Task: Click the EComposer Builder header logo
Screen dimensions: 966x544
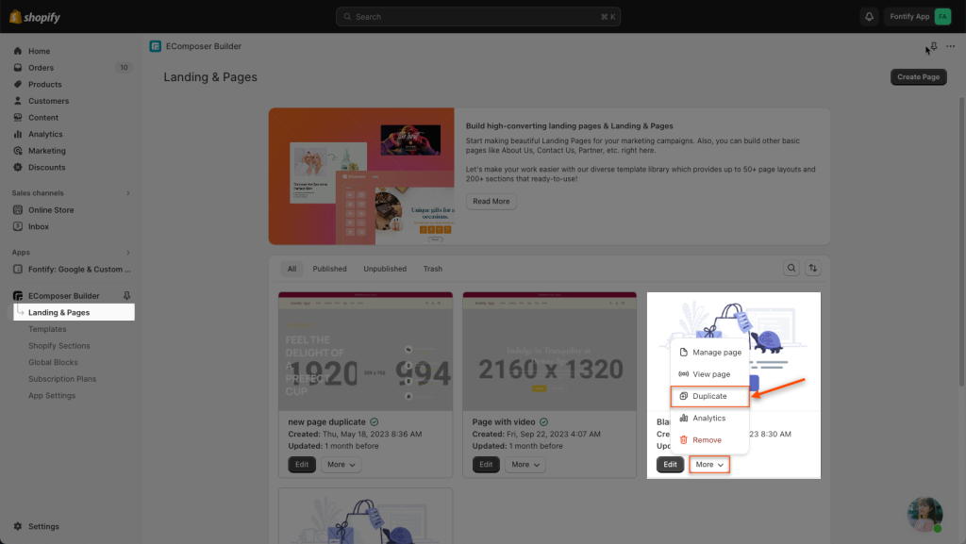Action: tap(156, 46)
